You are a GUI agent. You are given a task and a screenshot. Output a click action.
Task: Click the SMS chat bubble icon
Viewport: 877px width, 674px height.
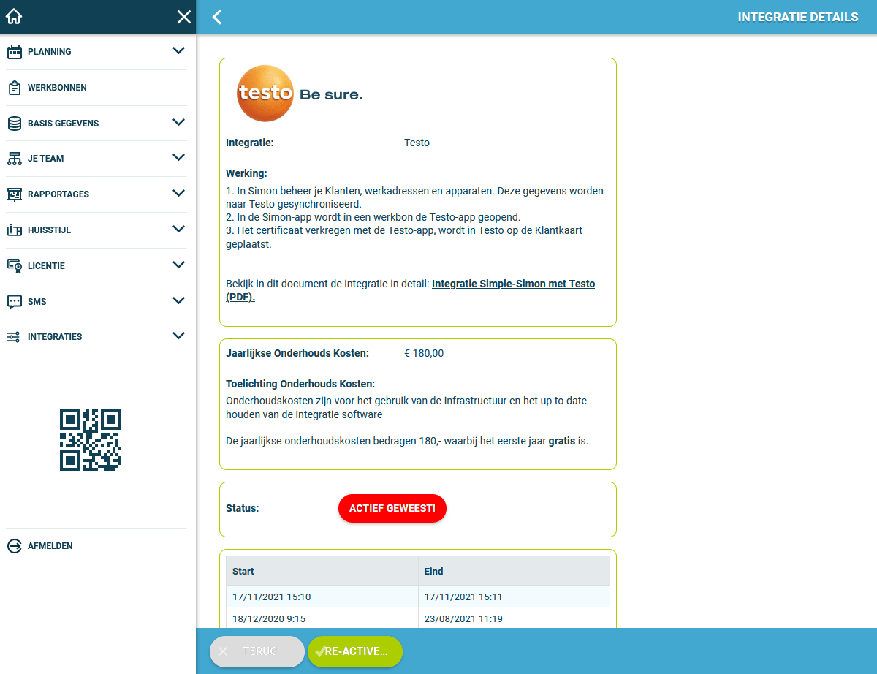[x=15, y=302]
